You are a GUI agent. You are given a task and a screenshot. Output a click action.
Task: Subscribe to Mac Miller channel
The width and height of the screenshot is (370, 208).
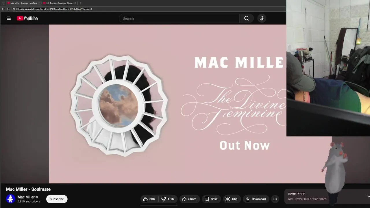[57, 199]
